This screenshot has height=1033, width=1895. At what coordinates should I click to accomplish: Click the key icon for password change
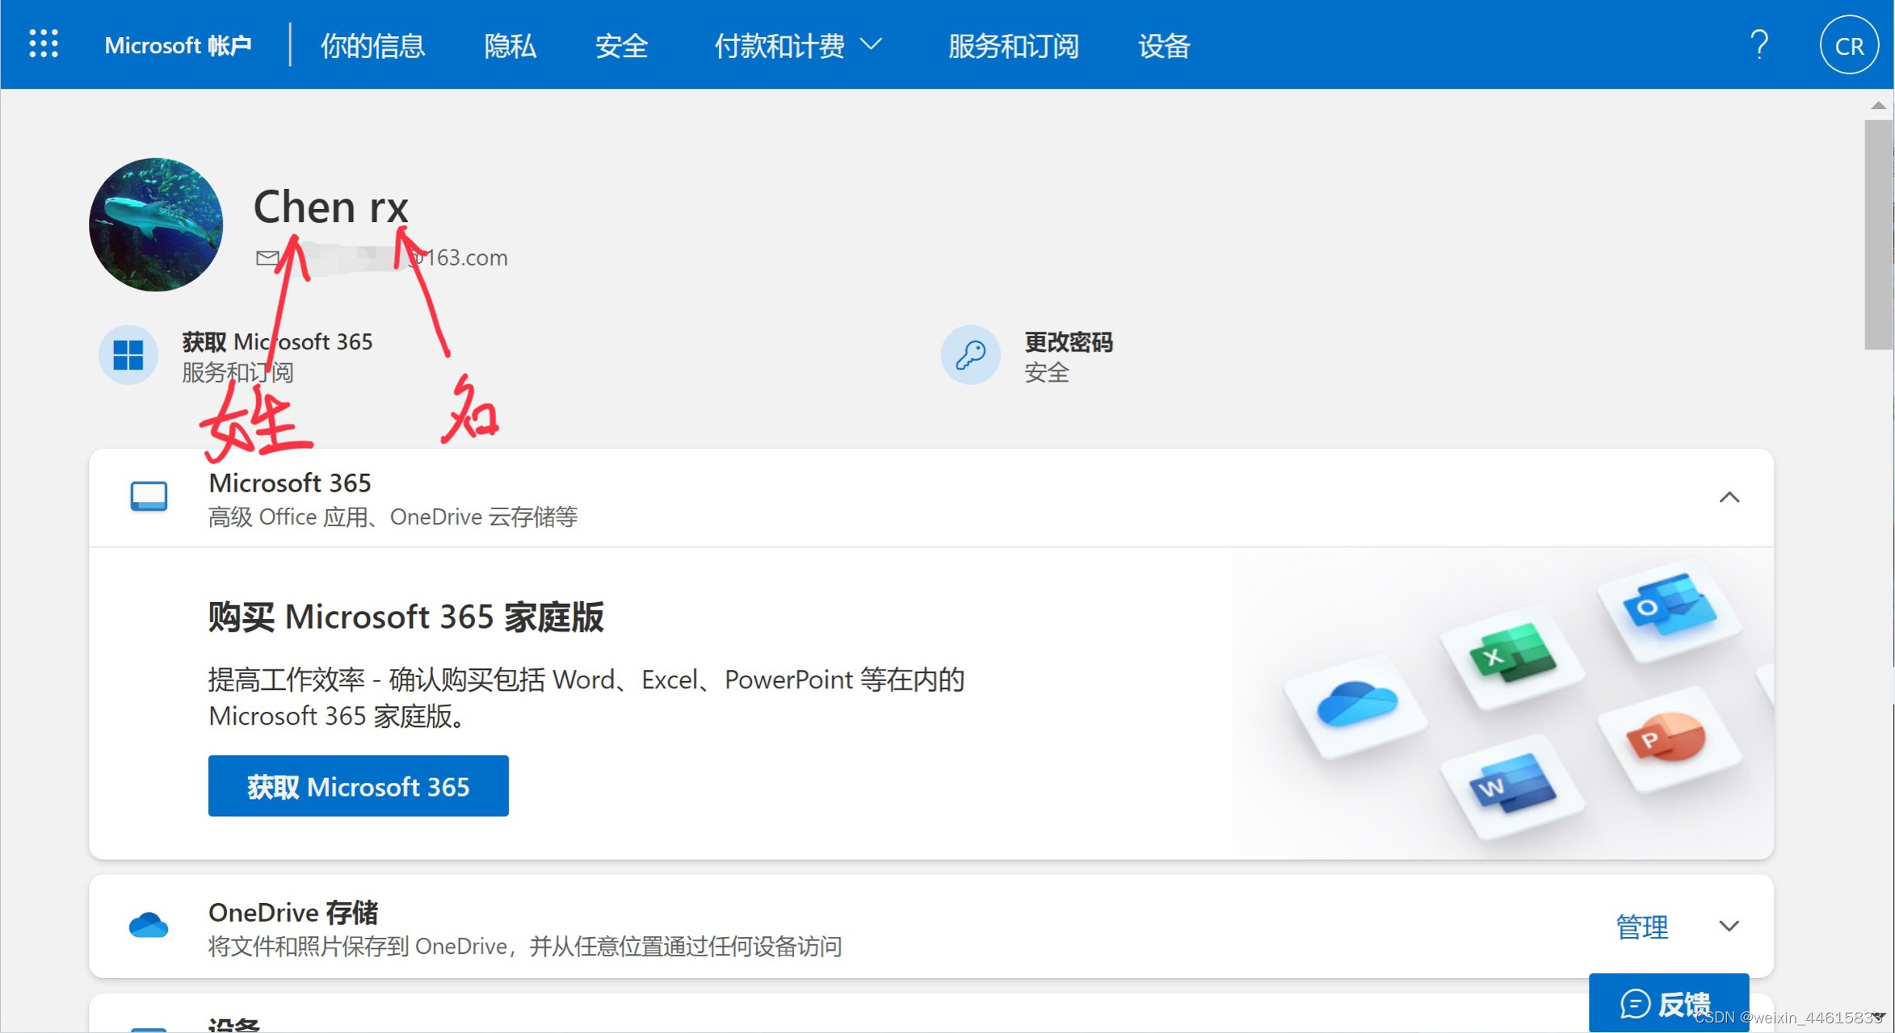click(971, 355)
